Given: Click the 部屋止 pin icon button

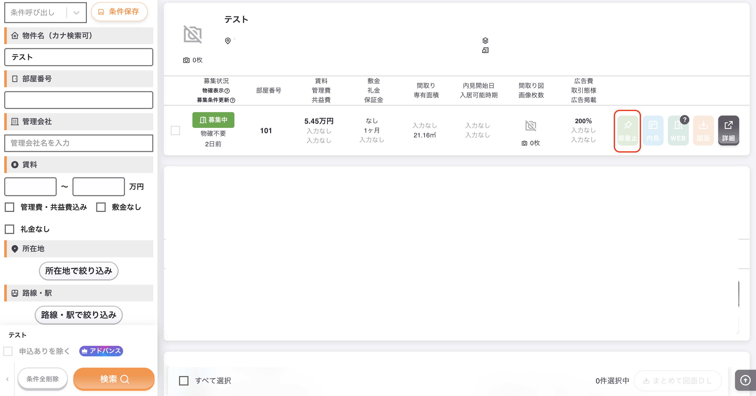Looking at the screenshot, I should pos(627,131).
